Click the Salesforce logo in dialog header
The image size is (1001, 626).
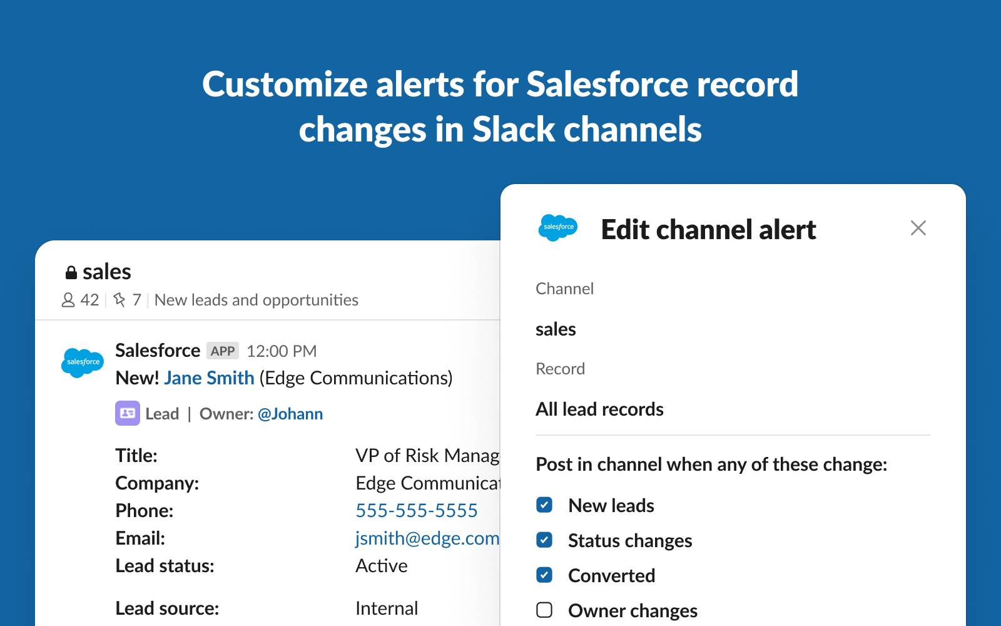[558, 227]
